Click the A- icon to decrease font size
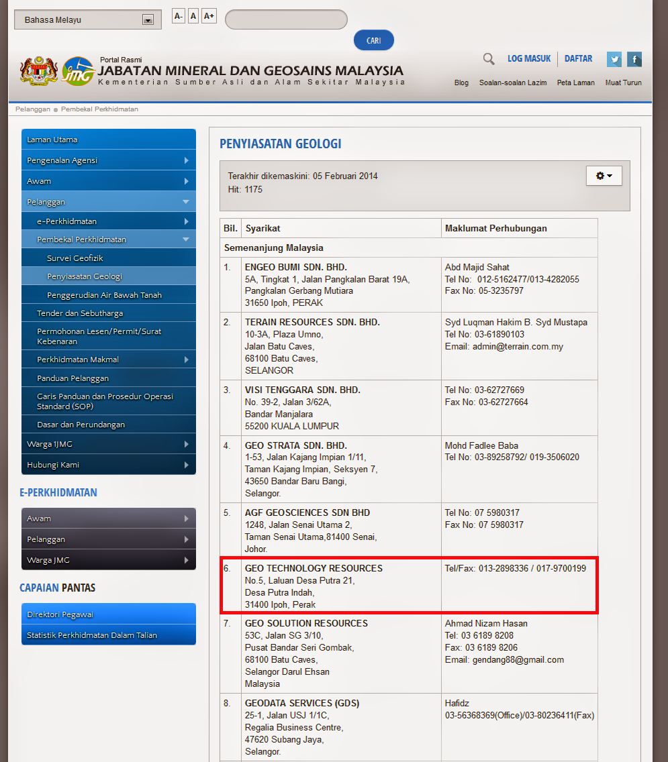Image resolution: width=668 pixels, height=762 pixels. [x=177, y=15]
